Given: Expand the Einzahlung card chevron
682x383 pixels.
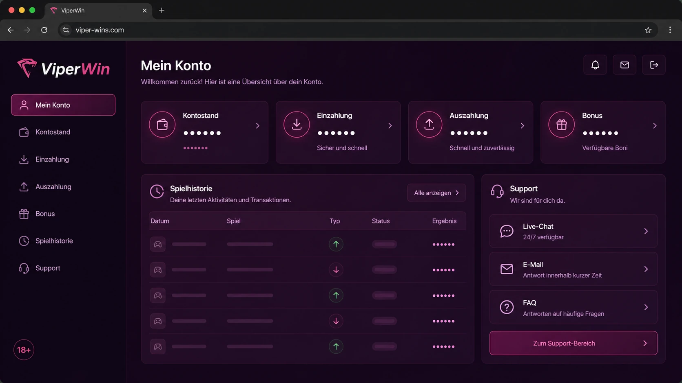Looking at the screenshot, I should (x=390, y=126).
